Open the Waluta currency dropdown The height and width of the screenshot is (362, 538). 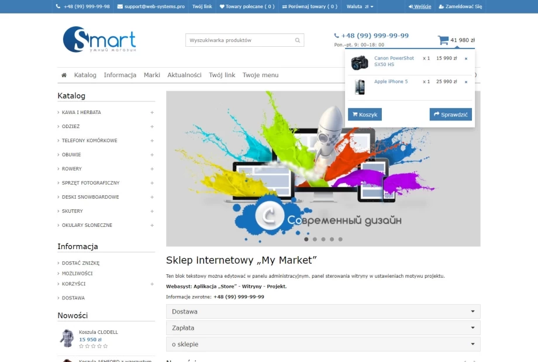360,6
